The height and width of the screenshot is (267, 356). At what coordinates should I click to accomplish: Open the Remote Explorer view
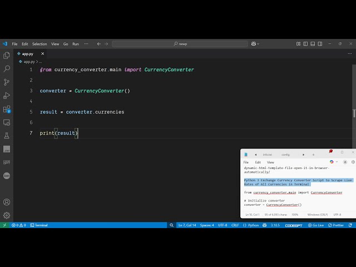click(x=7, y=122)
